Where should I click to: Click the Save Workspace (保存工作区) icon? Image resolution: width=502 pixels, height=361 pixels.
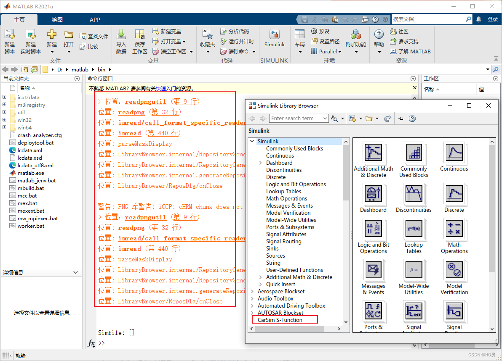(x=139, y=34)
